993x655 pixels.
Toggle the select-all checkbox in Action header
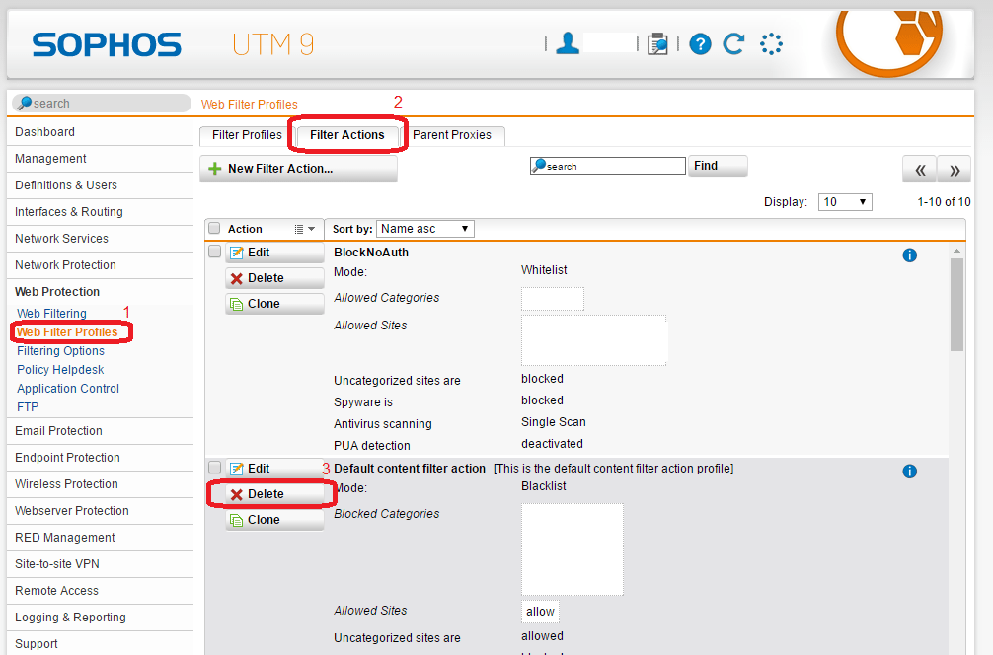pyautogui.click(x=214, y=229)
